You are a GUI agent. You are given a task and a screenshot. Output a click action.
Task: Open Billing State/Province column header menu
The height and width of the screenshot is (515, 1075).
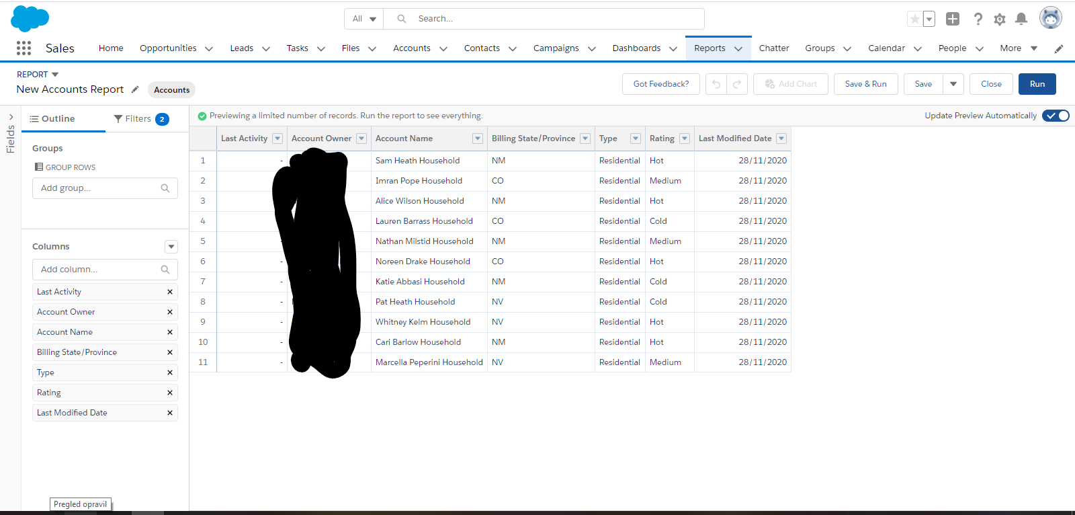(585, 138)
